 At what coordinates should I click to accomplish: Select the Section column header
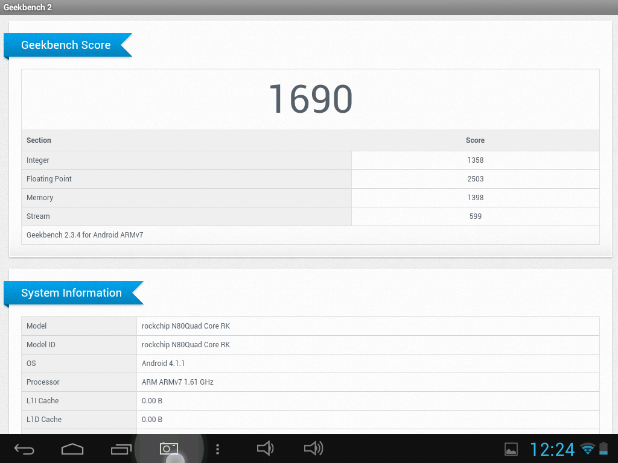[39, 140]
